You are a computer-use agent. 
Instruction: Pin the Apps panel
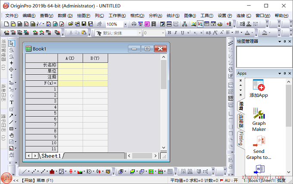tap(285, 73)
